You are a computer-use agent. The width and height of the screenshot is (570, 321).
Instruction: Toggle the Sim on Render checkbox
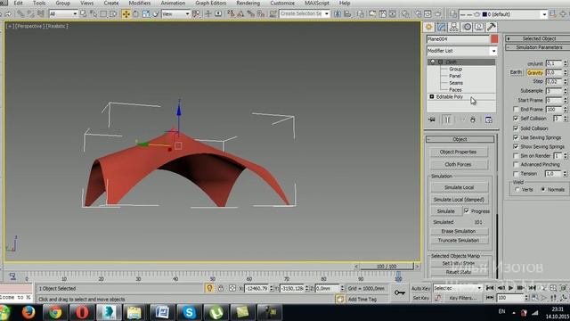(x=516, y=156)
